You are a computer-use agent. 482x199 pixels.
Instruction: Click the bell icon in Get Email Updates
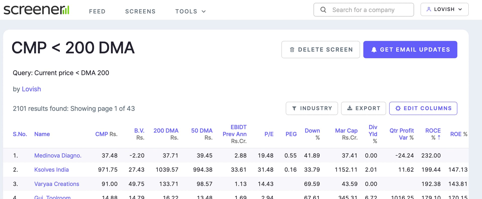pyautogui.click(x=374, y=49)
